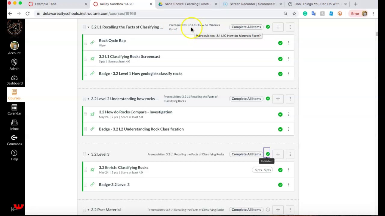Screen dimensions: 385x216
Task: Collapse the 3.2 Level 3 module
Action: click(88, 154)
